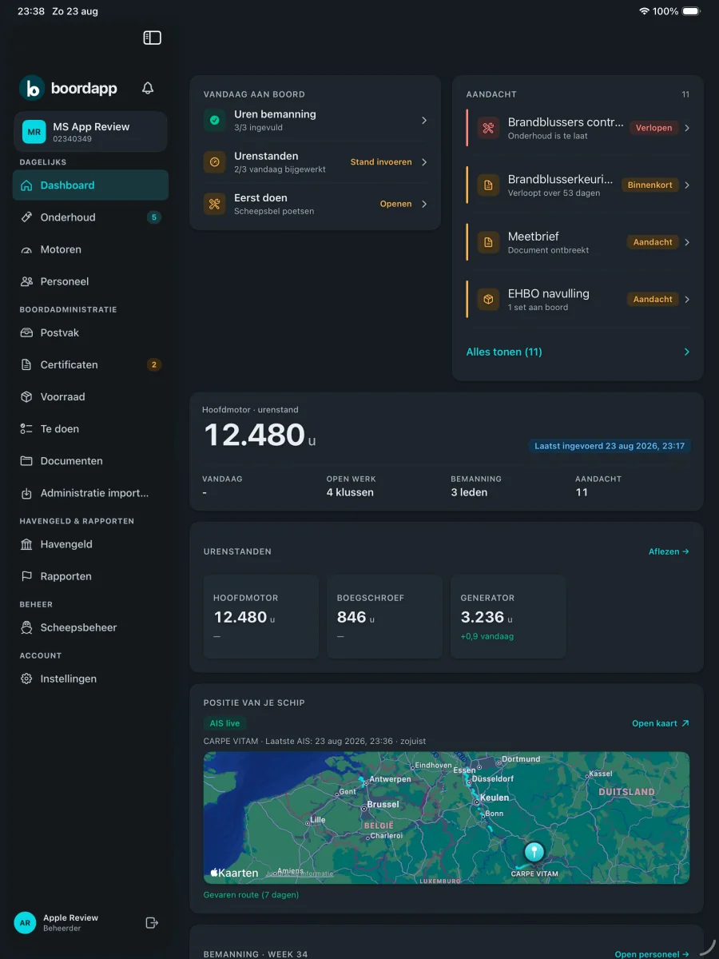Click the Binnenkort status badge

(650, 185)
